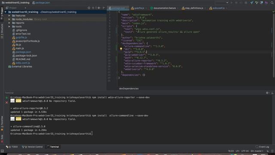The image size is (275, 155).
Task: Close the step_definitions.js tab
Action: click(x=205, y=8)
